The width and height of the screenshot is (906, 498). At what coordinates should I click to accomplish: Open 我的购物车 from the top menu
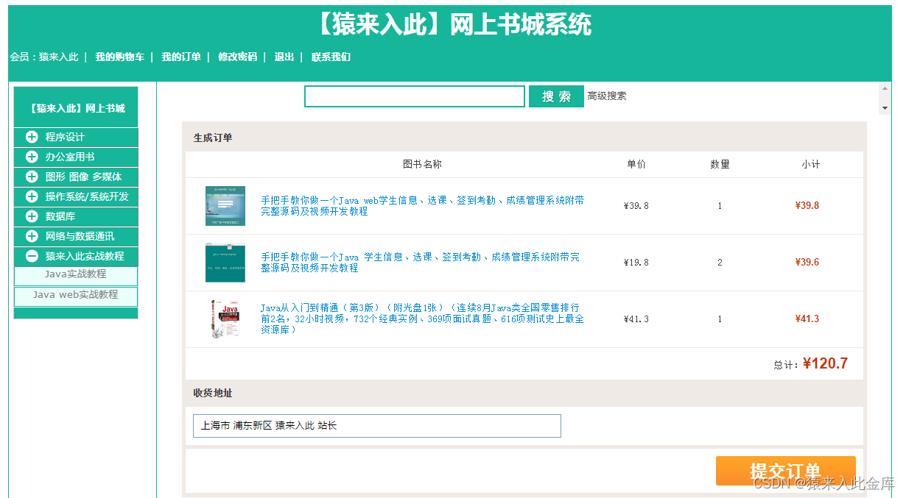click(119, 56)
